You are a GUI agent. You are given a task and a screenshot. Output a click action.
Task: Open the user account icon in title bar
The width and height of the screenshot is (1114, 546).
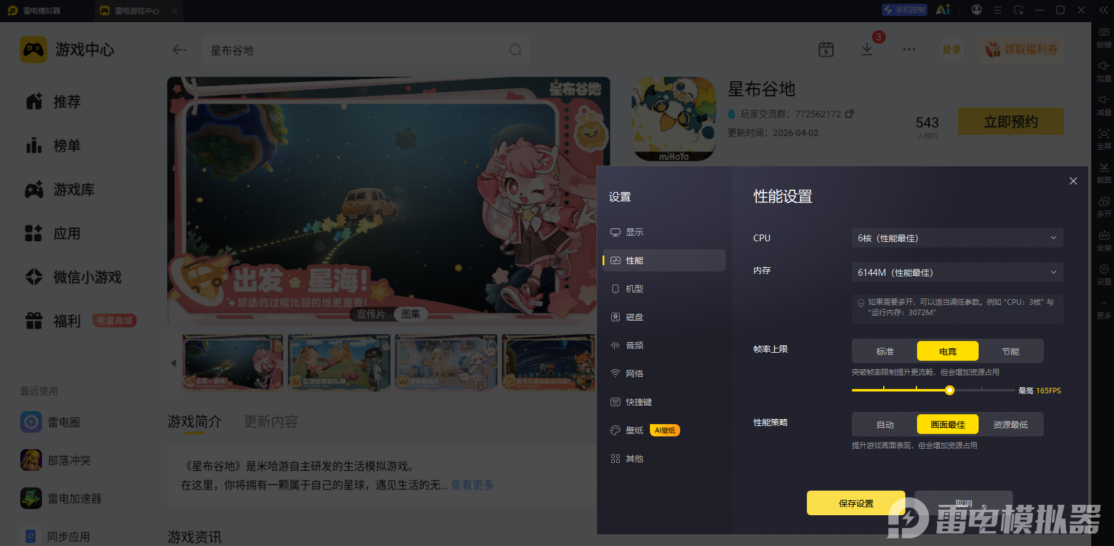pos(977,10)
